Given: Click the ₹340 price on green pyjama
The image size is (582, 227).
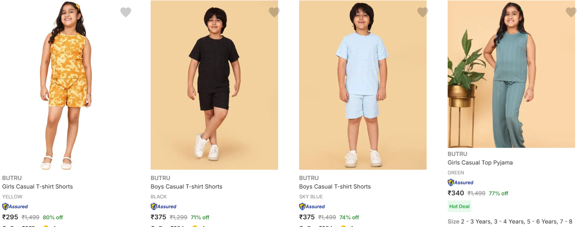Looking at the screenshot, I should (456, 193).
